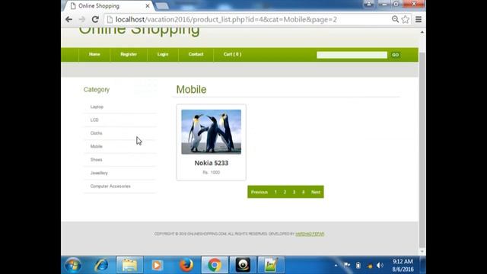Open the camera recorder taskbar icon

pyautogui.click(x=243, y=265)
